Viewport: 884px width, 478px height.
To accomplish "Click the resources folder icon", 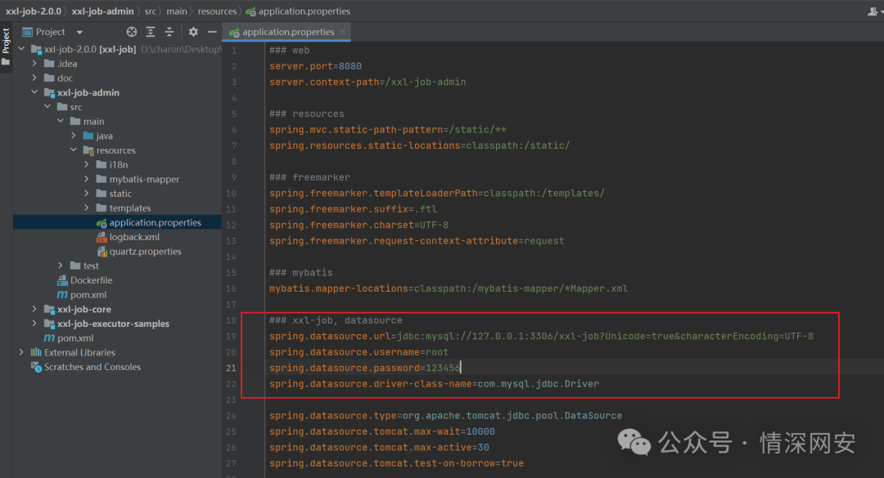I will click(x=88, y=150).
